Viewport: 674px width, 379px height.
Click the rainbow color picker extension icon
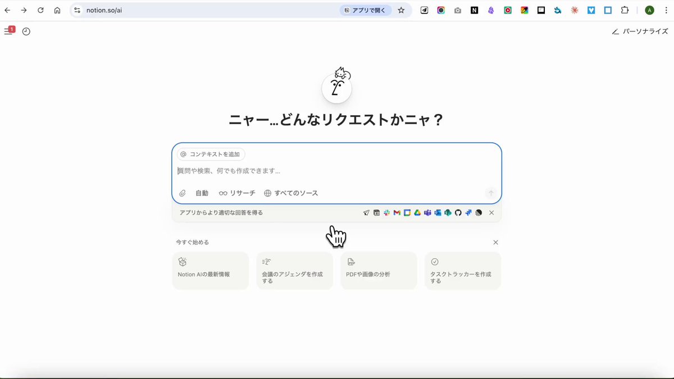[x=525, y=10]
